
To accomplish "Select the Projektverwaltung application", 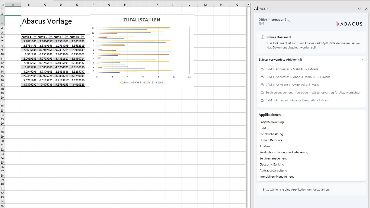I will pos(271,122).
